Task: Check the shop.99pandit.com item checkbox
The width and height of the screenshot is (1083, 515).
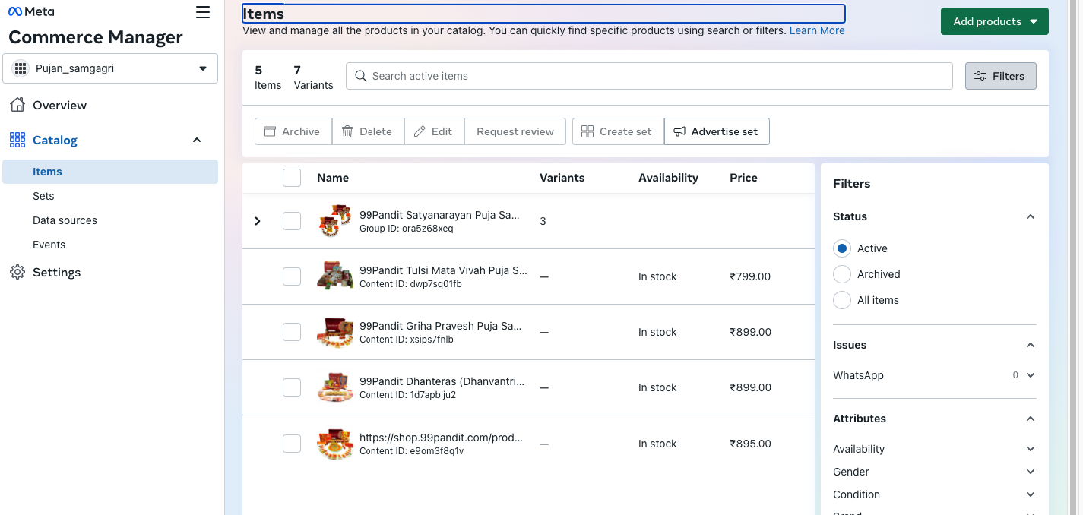Action: click(292, 444)
